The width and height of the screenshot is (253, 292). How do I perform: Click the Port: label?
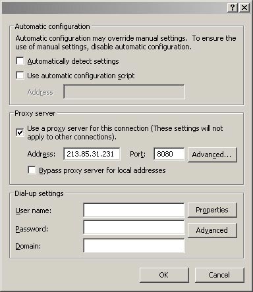coord(138,154)
